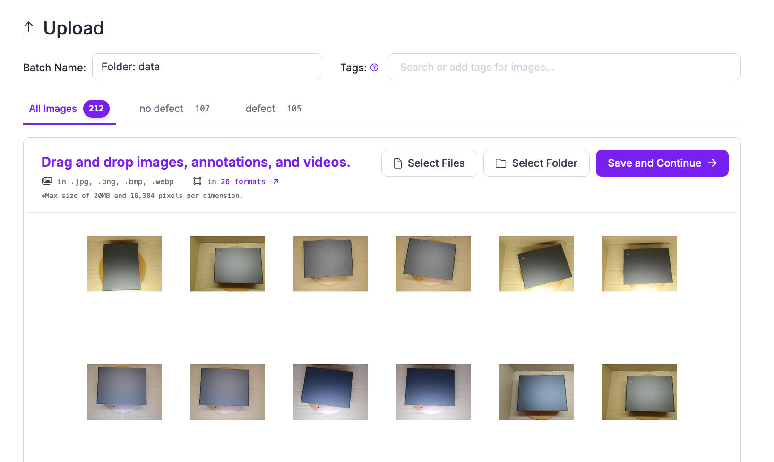The width and height of the screenshot is (774, 462).
Task: Click the "Drag and drop images, annotations, and videos." heading
Action: pyautogui.click(x=196, y=163)
